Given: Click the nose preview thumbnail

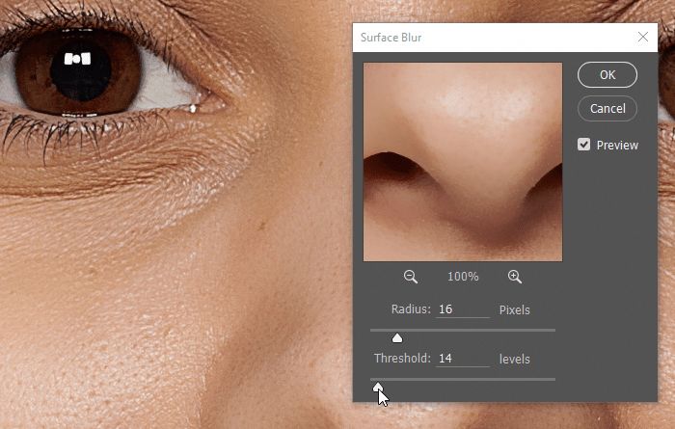Looking at the screenshot, I should (463, 162).
